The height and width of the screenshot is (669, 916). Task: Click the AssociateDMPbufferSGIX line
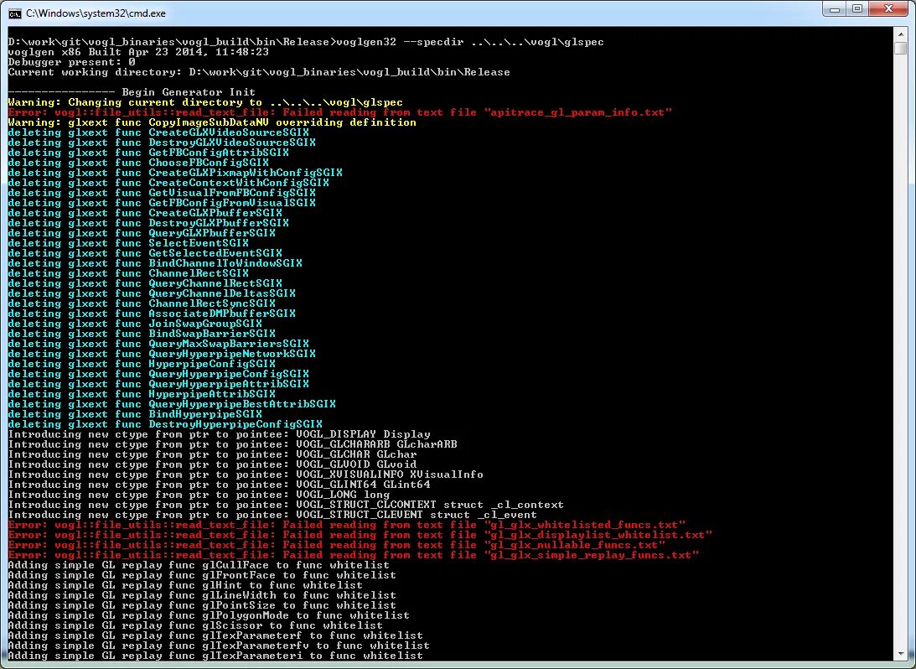pyautogui.click(x=152, y=314)
